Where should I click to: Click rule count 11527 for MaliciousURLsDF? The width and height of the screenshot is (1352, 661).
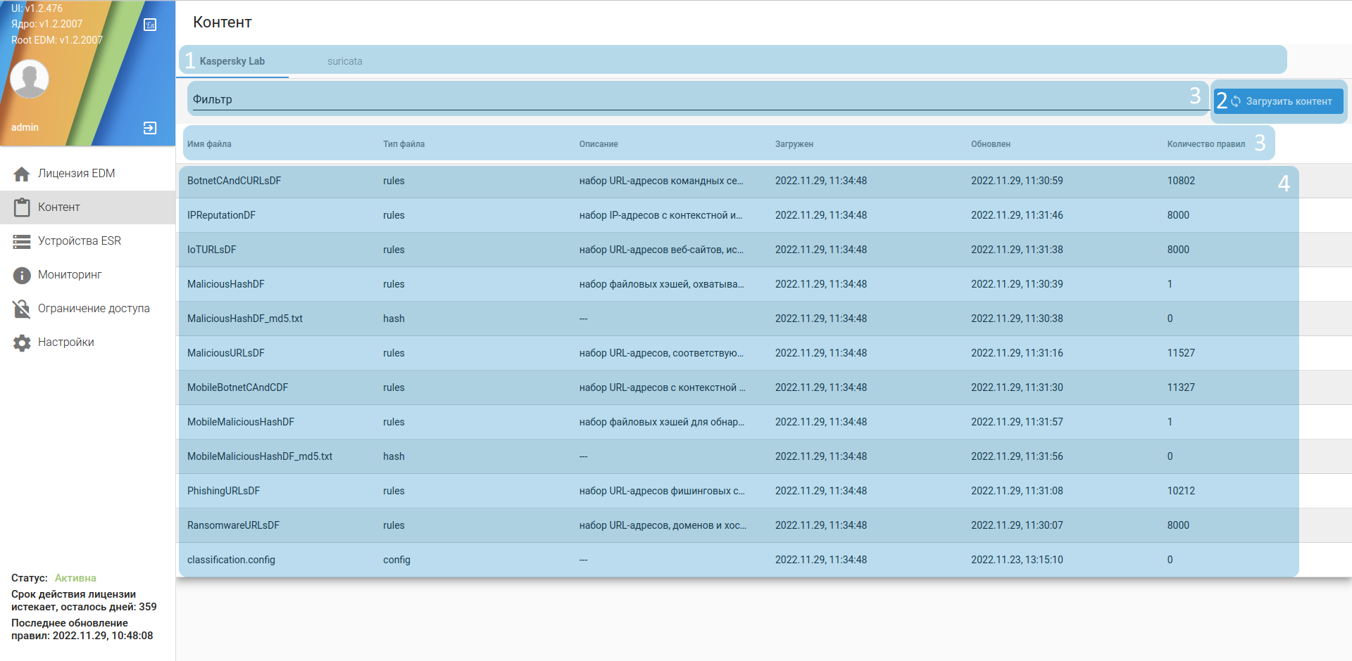(1181, 353)
